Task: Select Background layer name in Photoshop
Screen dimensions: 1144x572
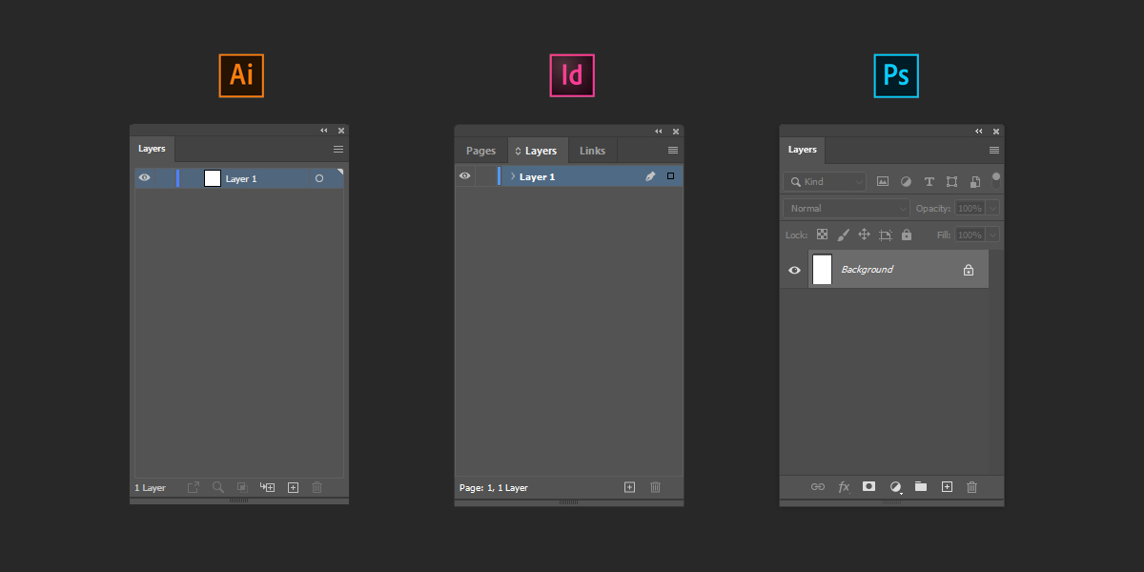Action: [867, 270]
